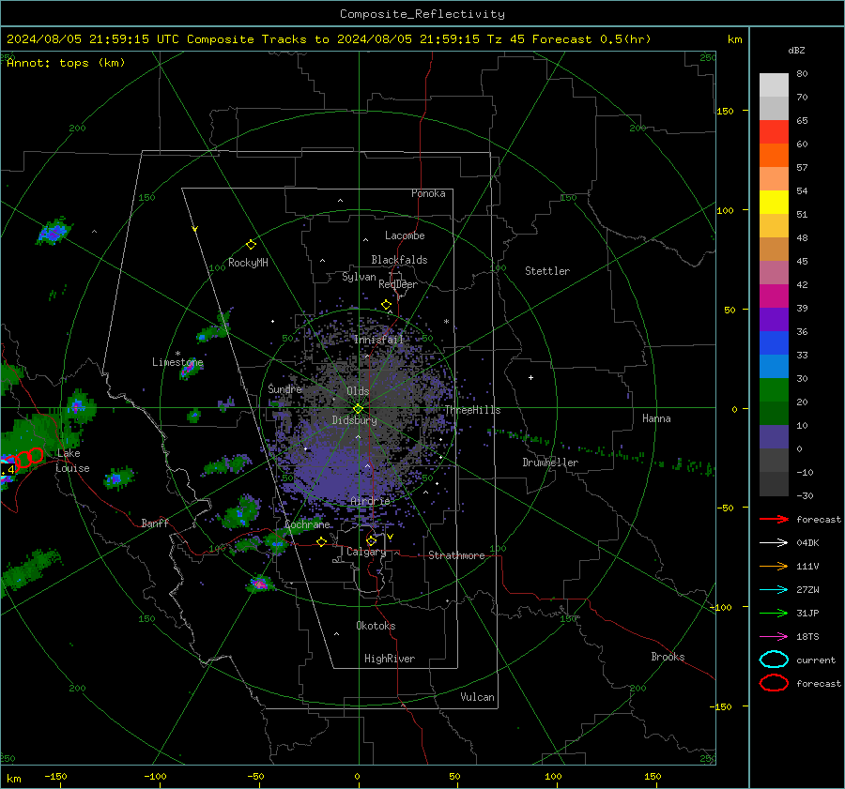
Task: Click the cyan 27ZW arrow legend icon
Action: pyautogui.click(x=774, y=590)
